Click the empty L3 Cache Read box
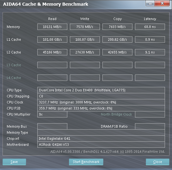 52,65
